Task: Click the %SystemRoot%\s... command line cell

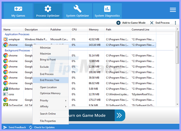Action: tap(142, 94)
